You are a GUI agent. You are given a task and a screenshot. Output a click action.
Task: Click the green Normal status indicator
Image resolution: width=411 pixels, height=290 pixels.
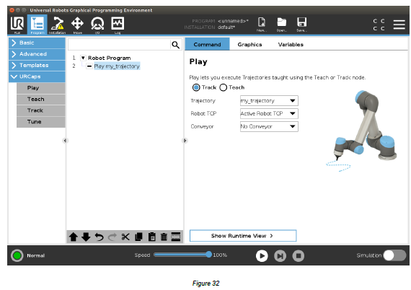coord(17,255)
